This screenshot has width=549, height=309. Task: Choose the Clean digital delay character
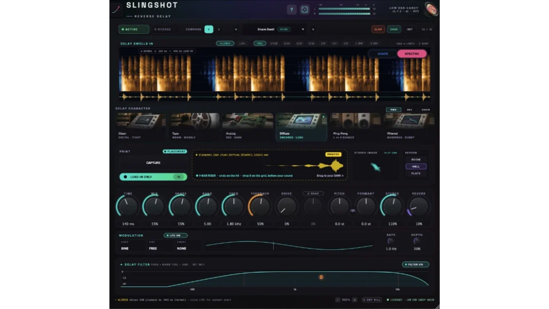click(141, 126)
